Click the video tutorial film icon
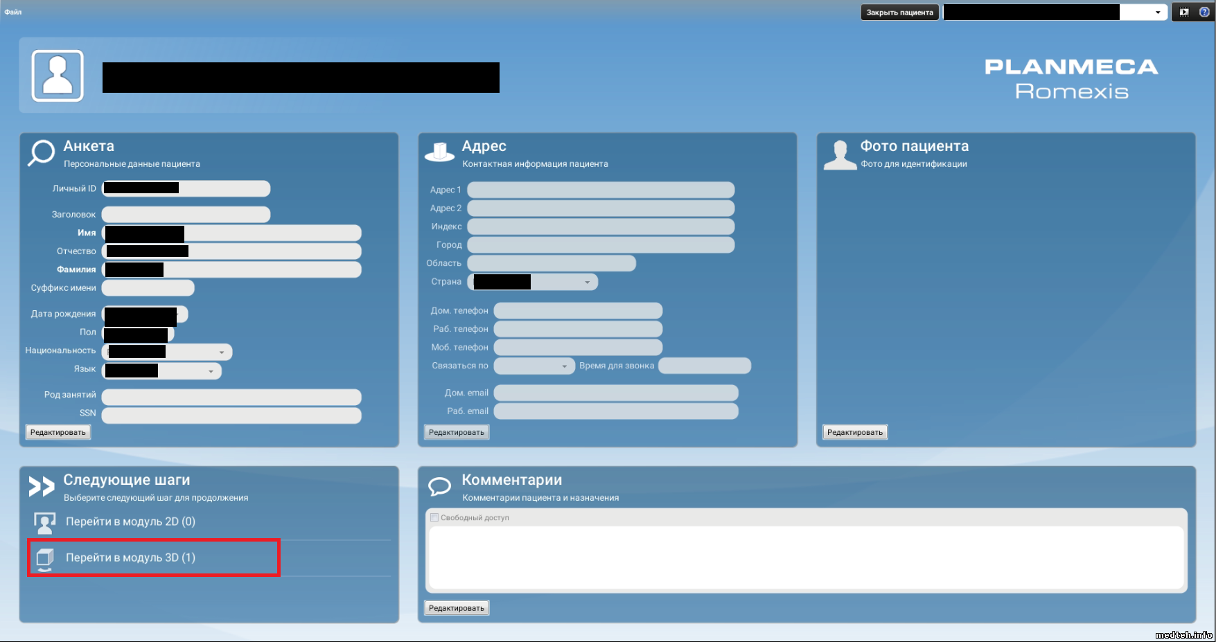This screenshot has height=642, width=1216. pyautogui.click(x=1184, y=12)
